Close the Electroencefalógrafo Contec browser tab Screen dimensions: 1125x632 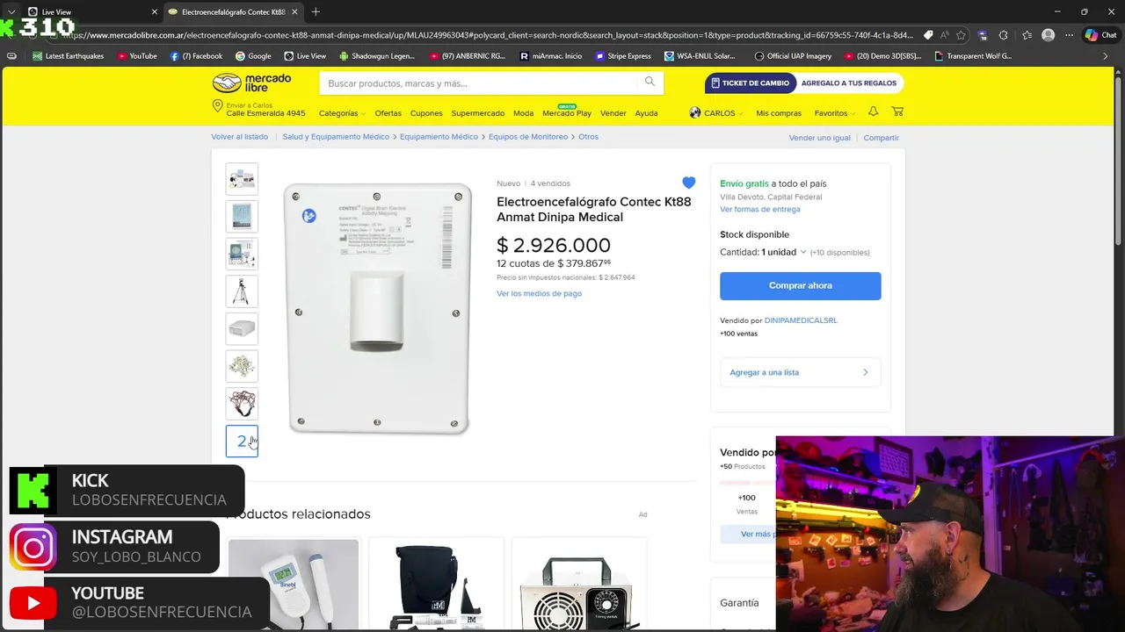click(x=294, y=12)
